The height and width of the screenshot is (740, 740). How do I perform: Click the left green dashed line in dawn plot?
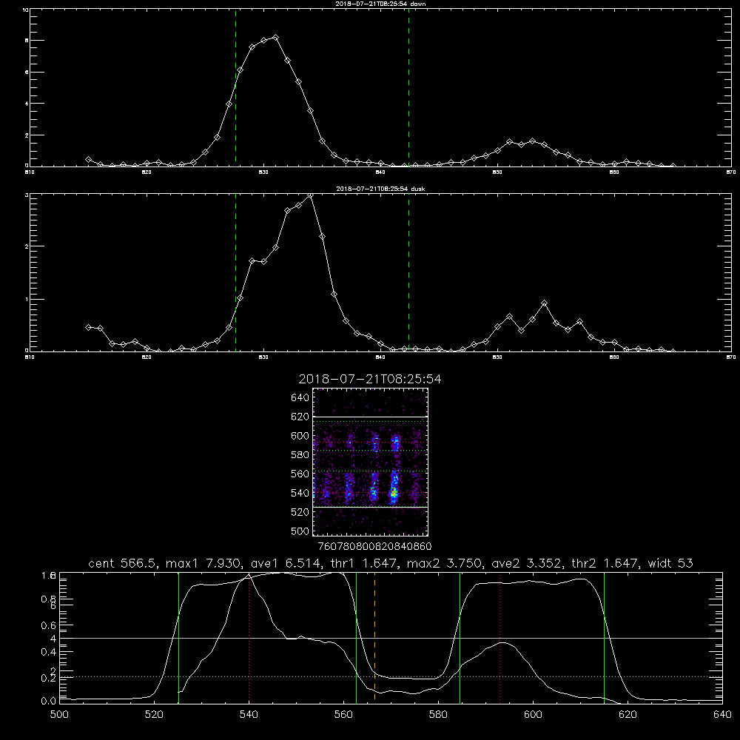point(235,87)
